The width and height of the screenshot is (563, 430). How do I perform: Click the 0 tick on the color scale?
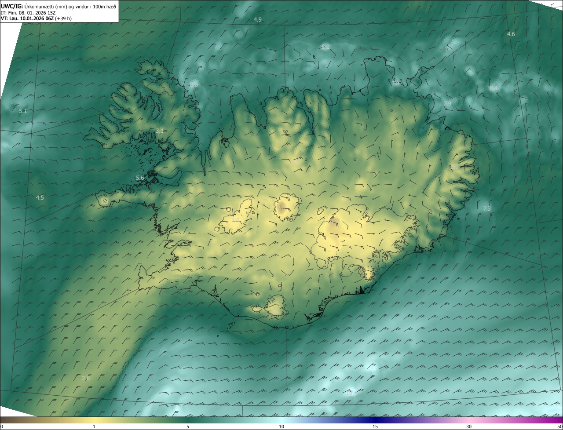pos(2,426)
